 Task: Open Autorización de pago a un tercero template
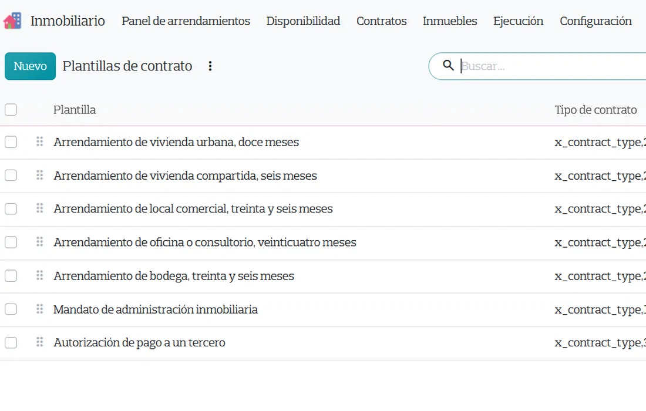coord(139,343)
